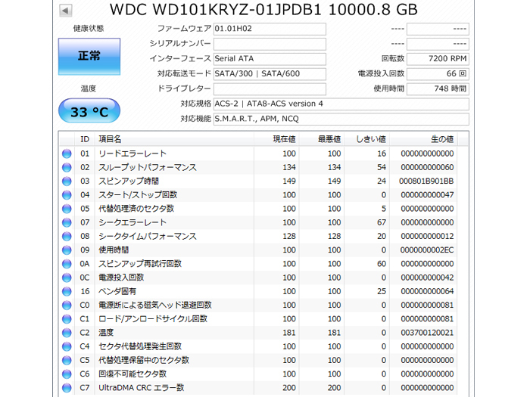
Task: Click raw value 000000000064
Action: [427, 291]
